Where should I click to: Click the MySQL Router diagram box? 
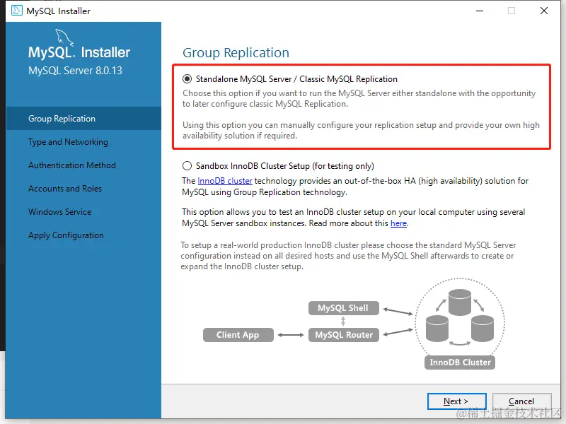pyautogui.click(x=344, y=334)
